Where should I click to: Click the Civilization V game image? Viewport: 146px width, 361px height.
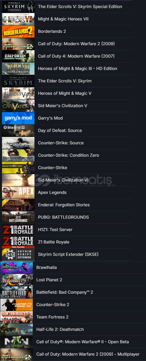click(x=18, y=106)
